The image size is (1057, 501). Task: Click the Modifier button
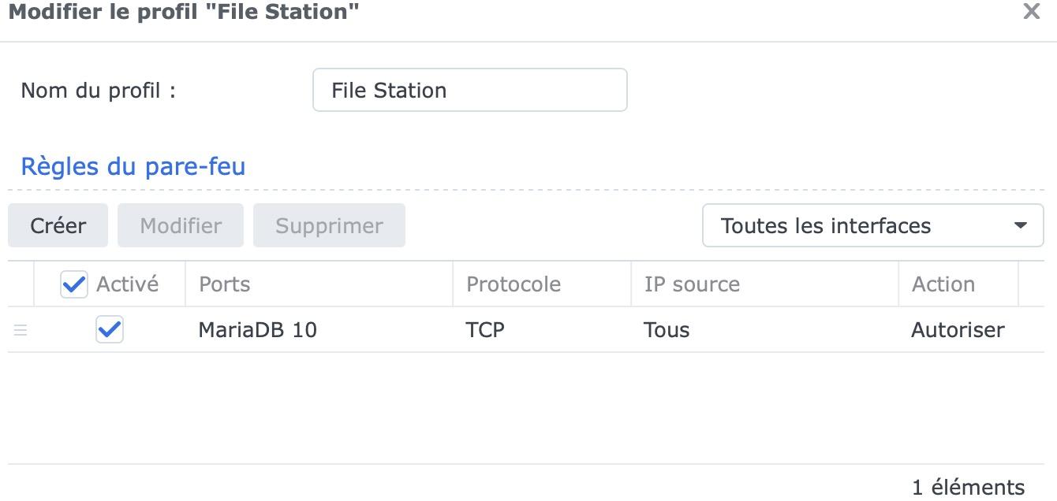(181, 226)
